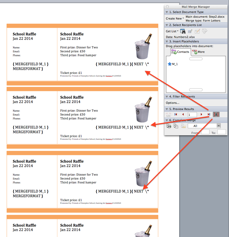
Task: Go to the last record in Preview Results
Action: (x=209, y=114)
